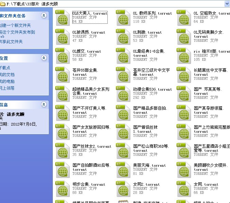This screenshot has width=230, height=203.
Task: Select the 国产不开灯美人等 torrent icon
Action: 63,113
